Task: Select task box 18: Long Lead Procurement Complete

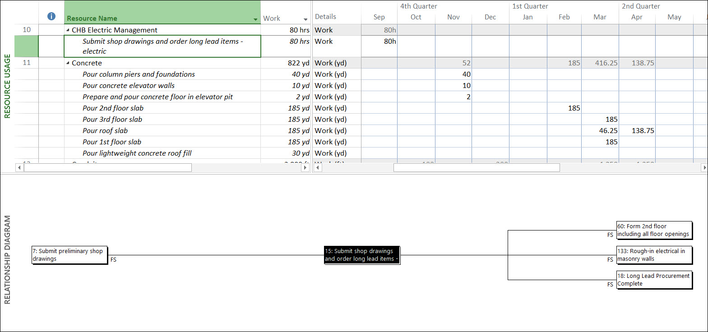Action: (x=654, y=280)
